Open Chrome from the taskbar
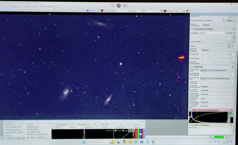The height and width of the screenshot is (145, 238). tap(125, 142)
